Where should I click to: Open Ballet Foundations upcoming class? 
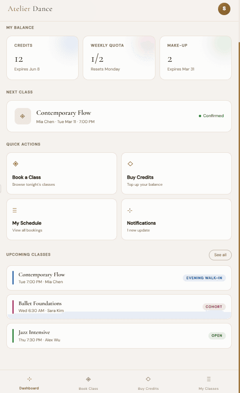coord(119,307)
